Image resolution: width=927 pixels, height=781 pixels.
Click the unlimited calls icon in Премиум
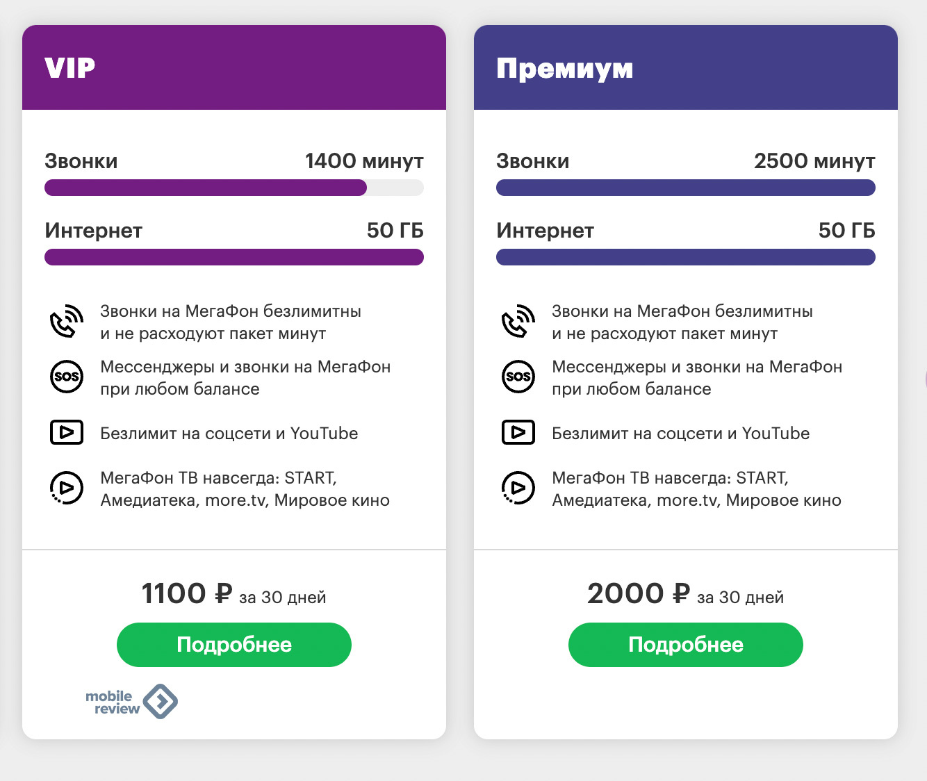[x=518, y=322]
